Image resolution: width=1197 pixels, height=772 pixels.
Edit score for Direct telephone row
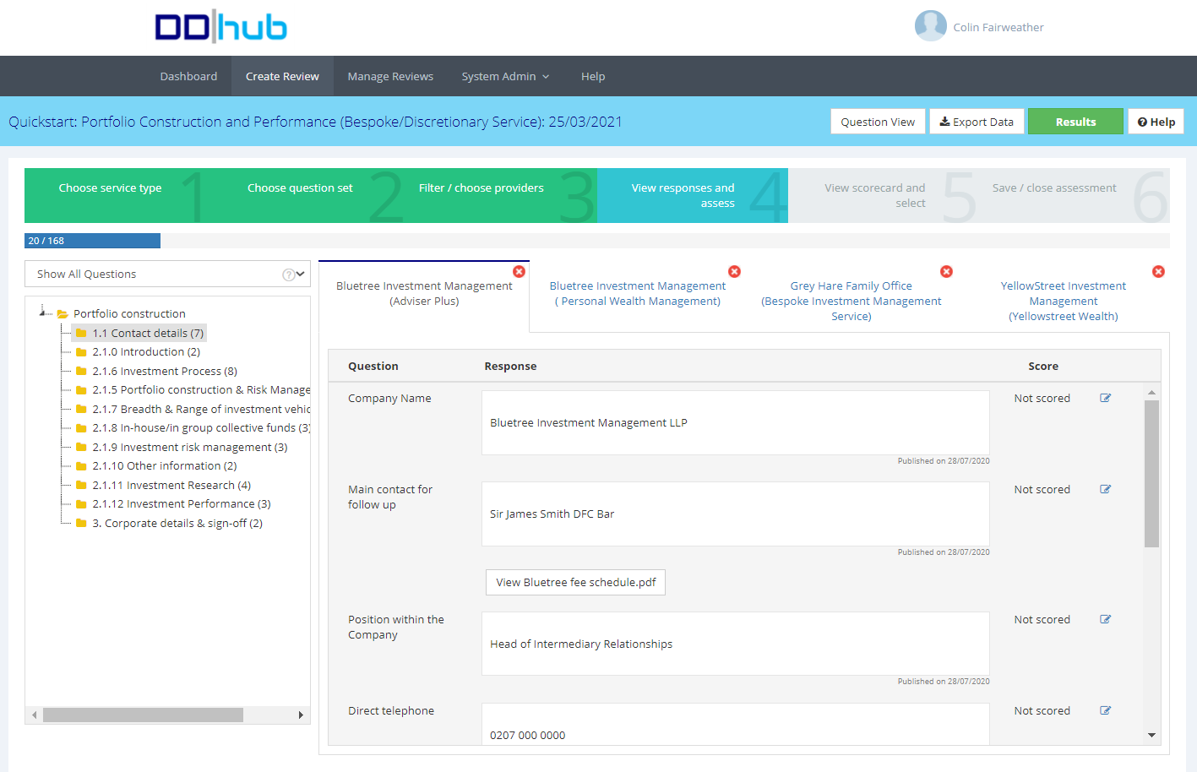coord(1105,710)
